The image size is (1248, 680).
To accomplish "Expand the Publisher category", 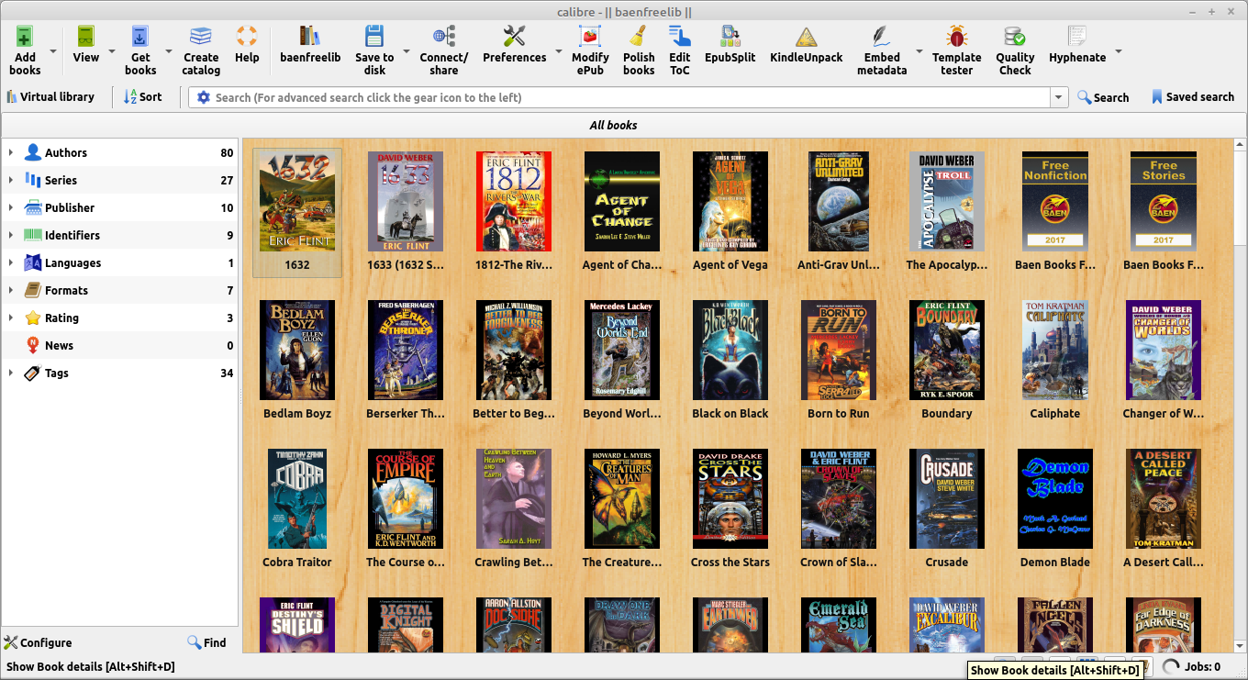I will coord(11,207).
